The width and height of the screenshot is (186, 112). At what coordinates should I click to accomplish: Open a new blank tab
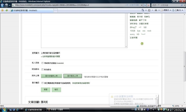[56, 10]
